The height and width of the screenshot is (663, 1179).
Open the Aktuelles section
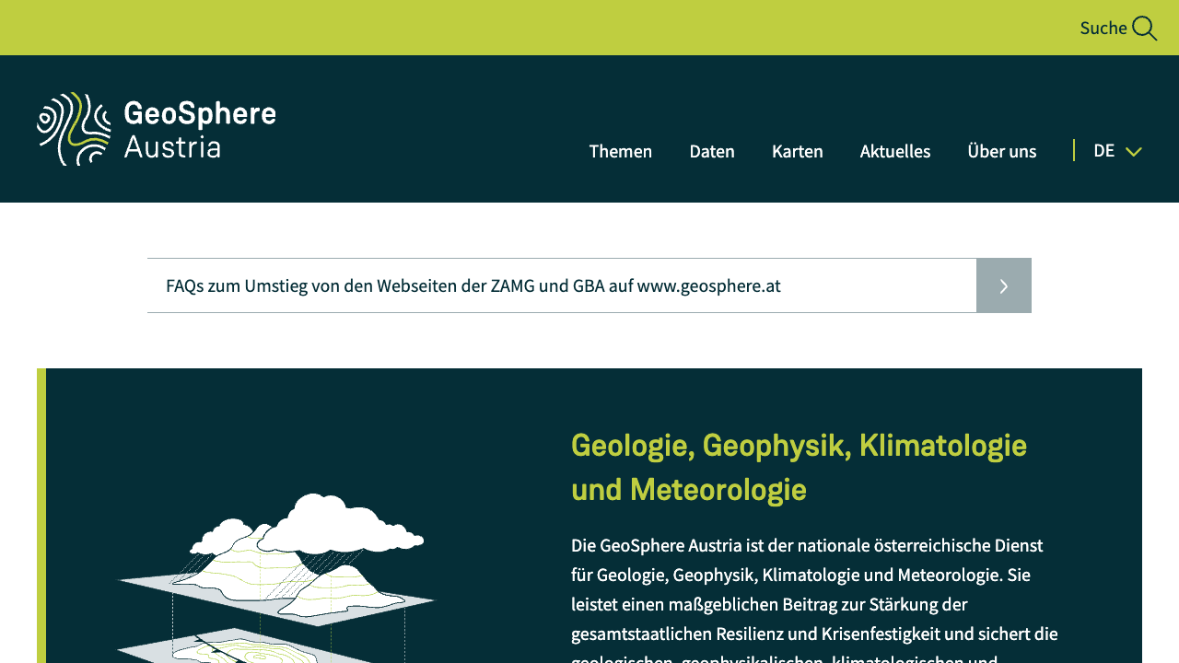tap(894, 151)
